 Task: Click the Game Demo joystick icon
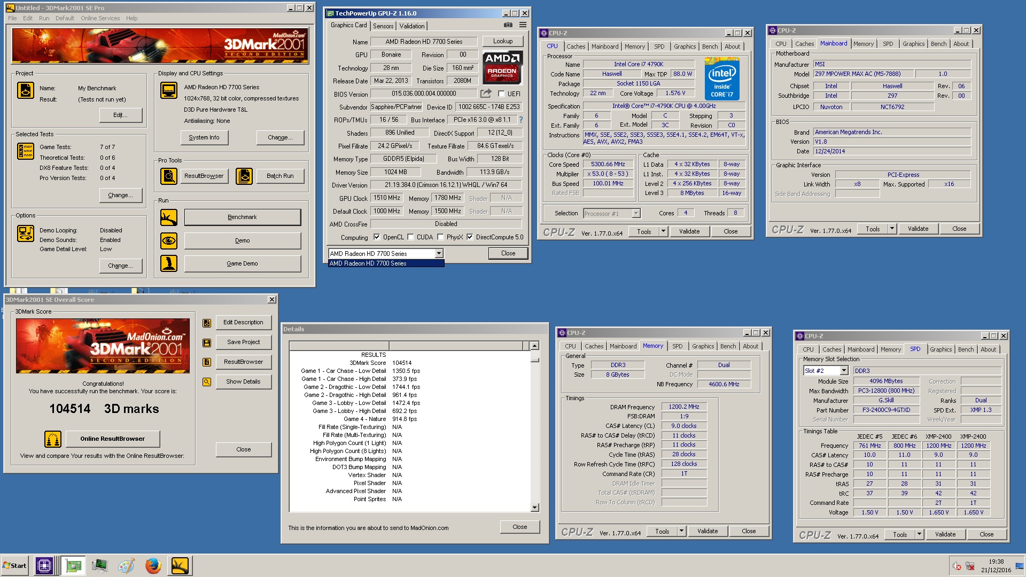[169, 263]
